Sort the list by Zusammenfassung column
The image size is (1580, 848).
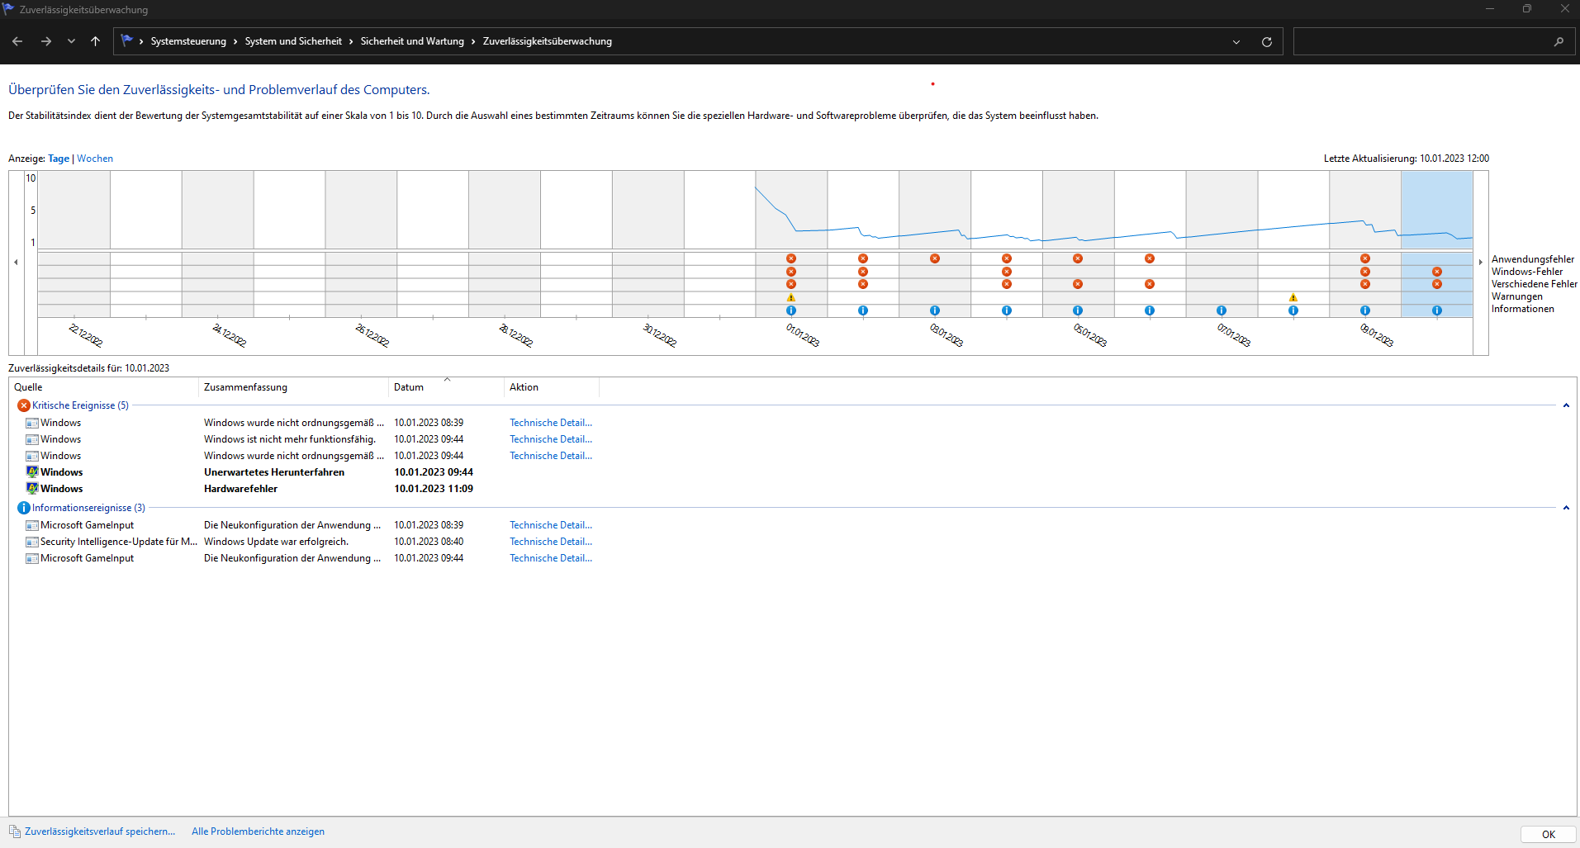(x=293, y=387)
